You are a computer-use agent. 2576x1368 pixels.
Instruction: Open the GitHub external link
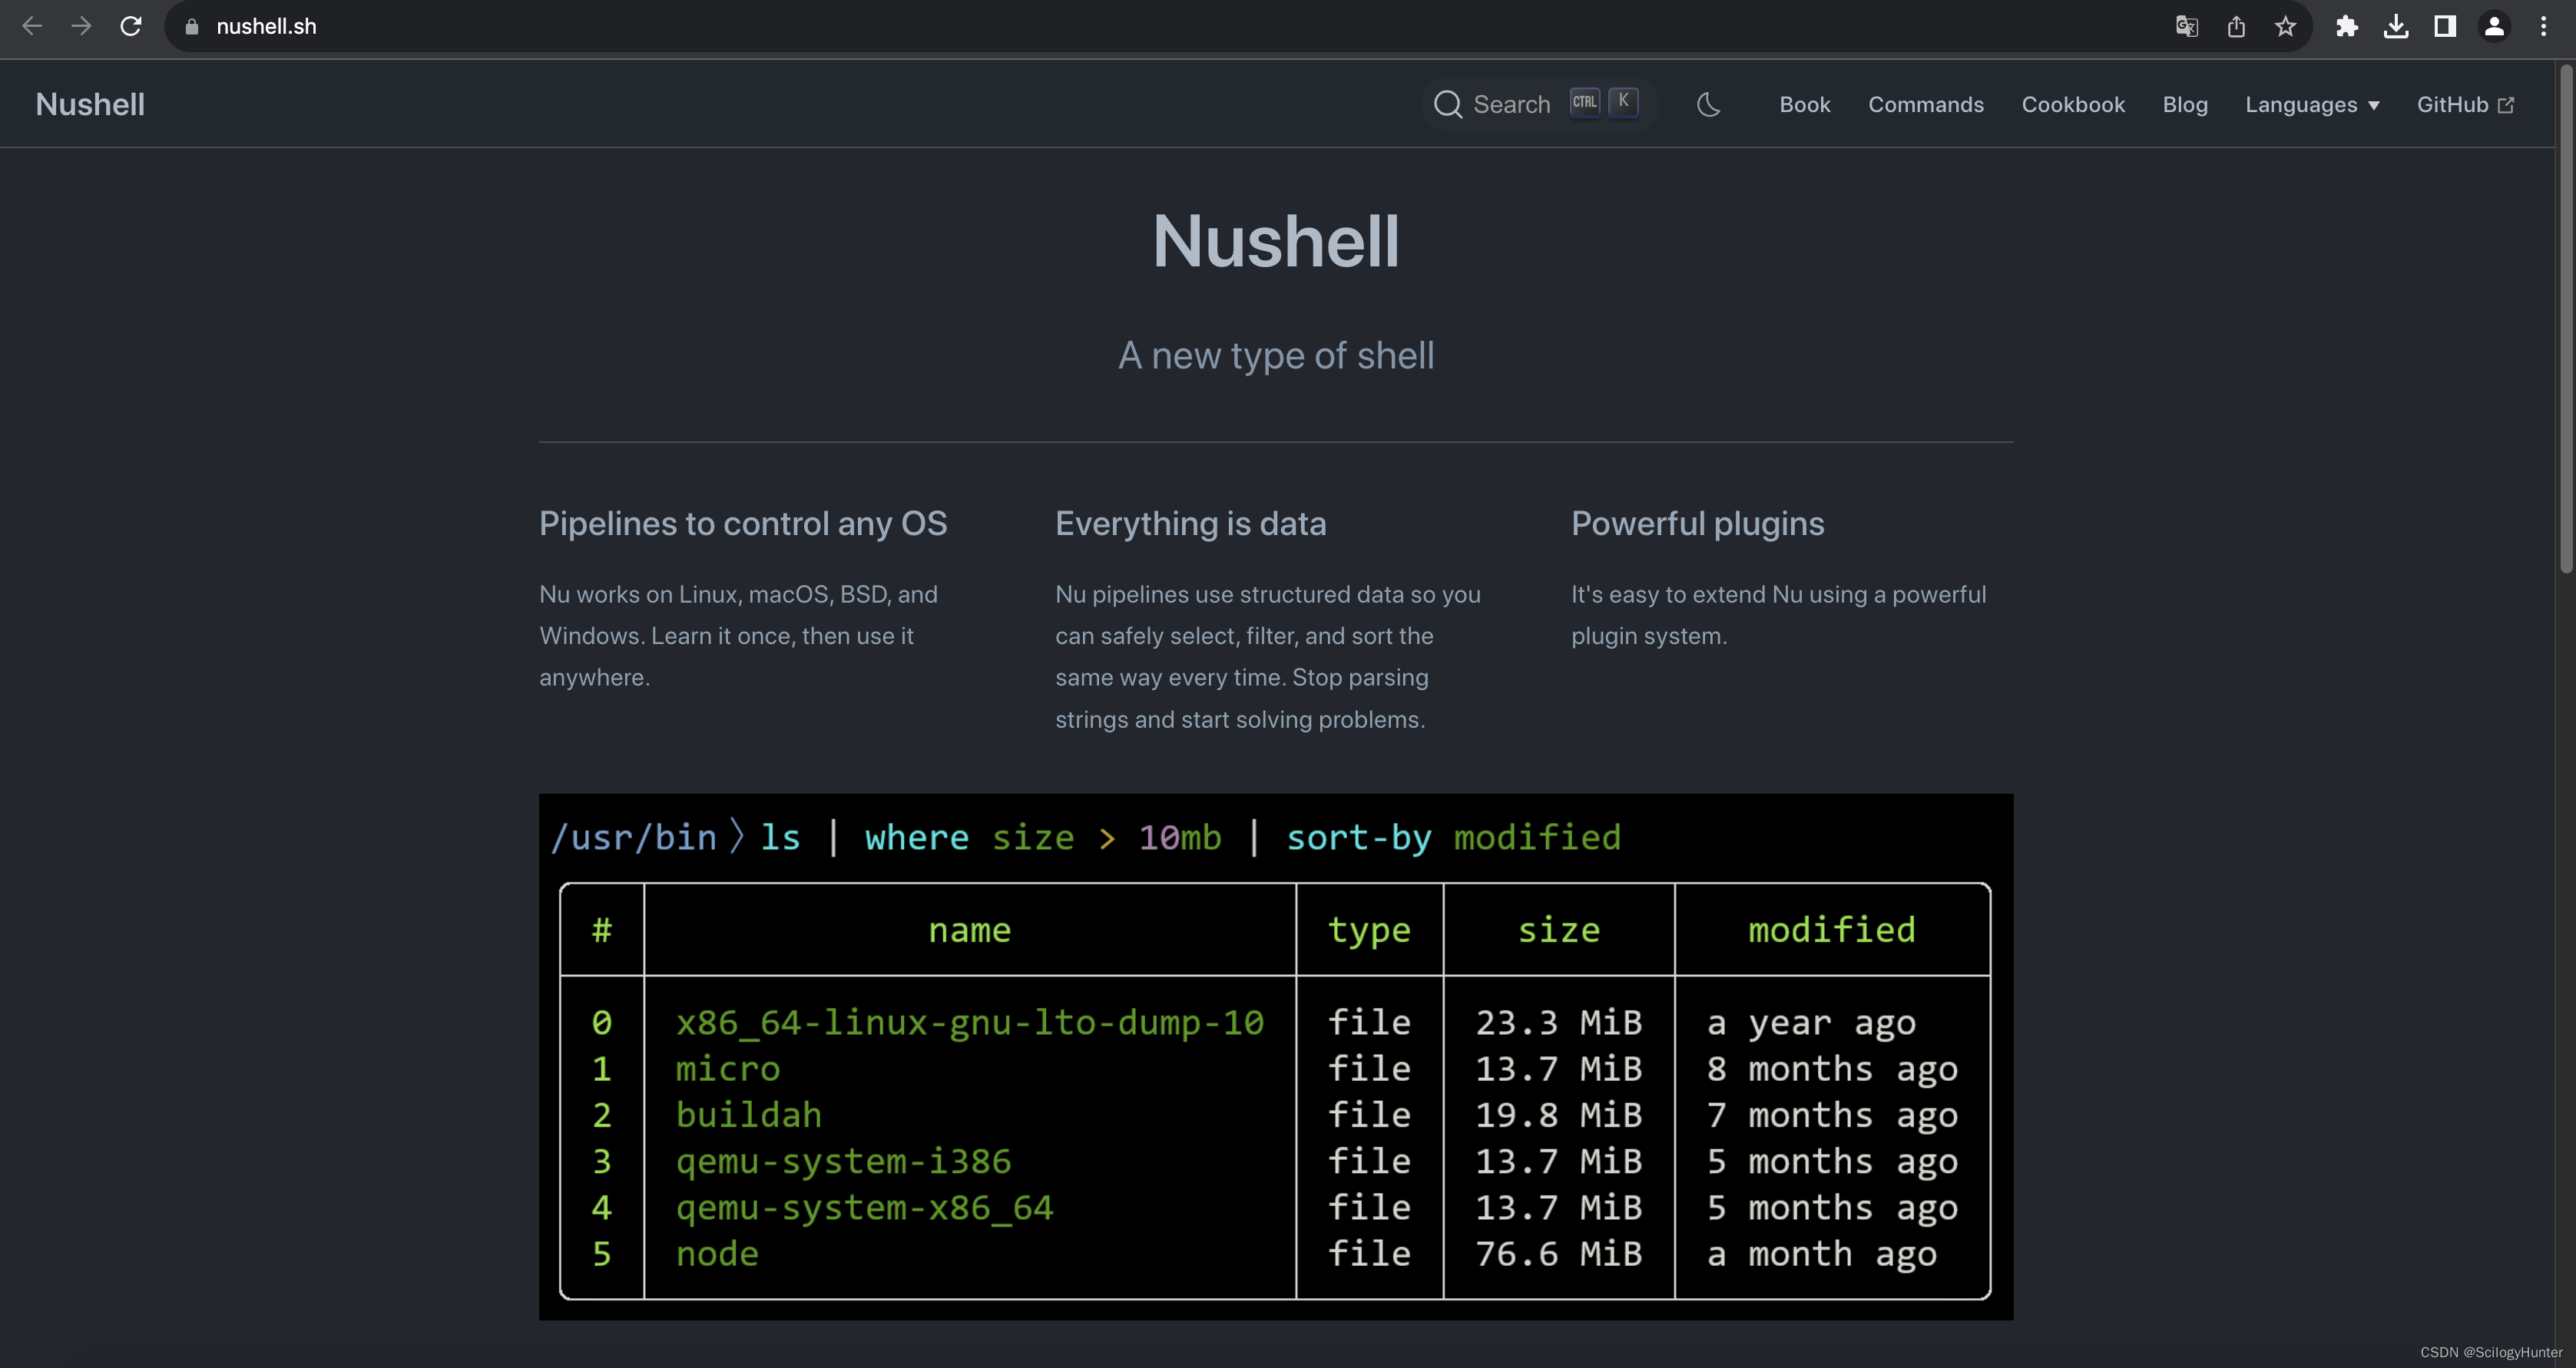2464,104
